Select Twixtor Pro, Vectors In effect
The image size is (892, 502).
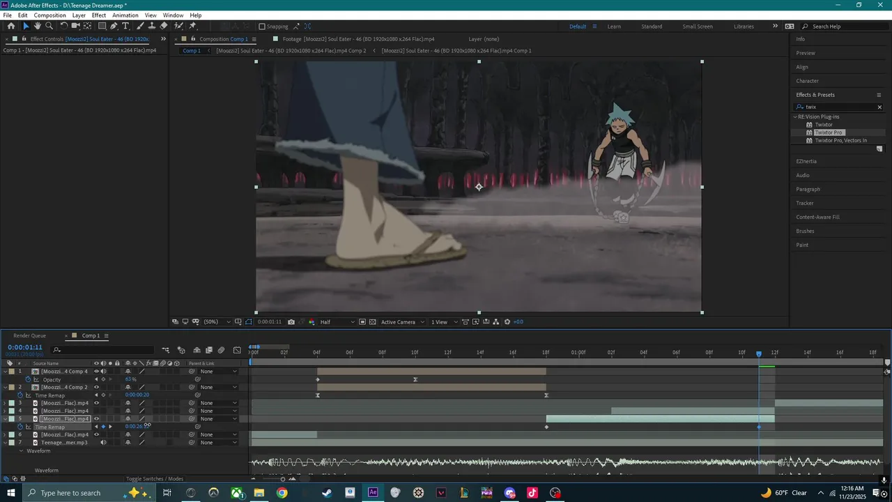click(x=841, y=140)
